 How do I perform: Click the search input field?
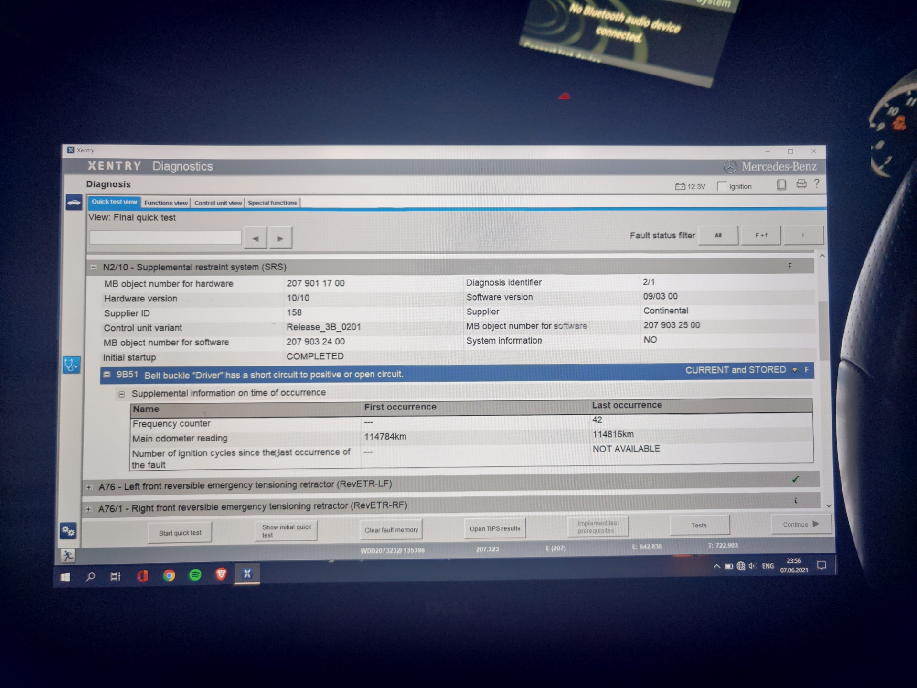166,238
